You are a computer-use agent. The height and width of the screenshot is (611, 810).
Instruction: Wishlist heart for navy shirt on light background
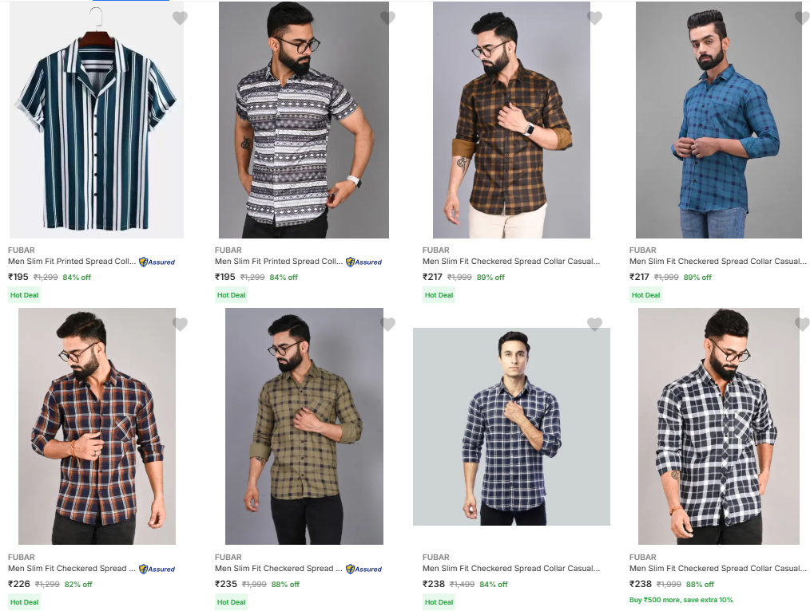click(x=594, y=324)
